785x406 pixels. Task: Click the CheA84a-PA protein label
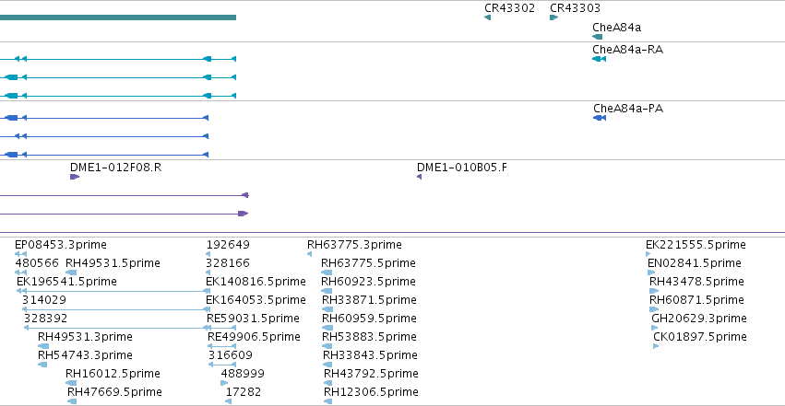tap(628, 109)
